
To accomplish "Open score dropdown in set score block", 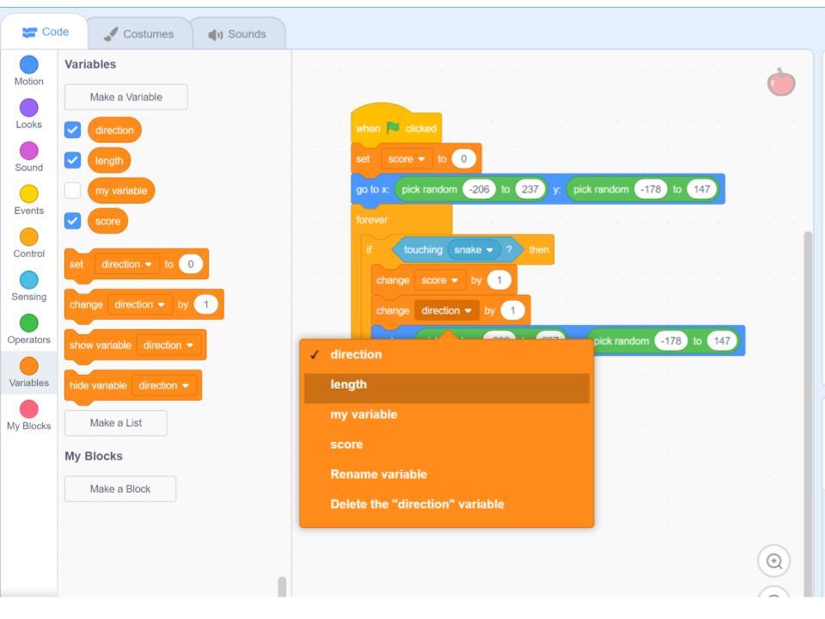I will tap(406, 159).
